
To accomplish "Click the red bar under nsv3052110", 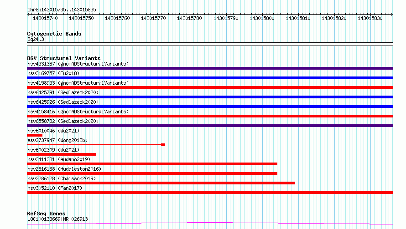I will (210, 193).
